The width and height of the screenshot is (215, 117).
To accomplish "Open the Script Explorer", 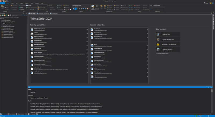I will pos(93,7).
